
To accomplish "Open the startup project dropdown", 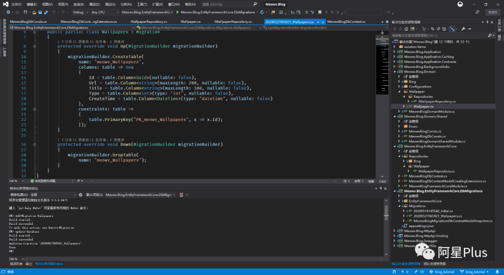I will [147, 12].
